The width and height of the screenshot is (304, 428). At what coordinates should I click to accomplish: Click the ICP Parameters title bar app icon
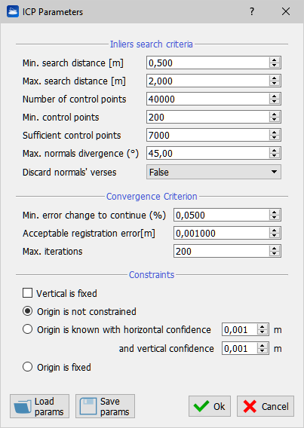pos(13,12)
